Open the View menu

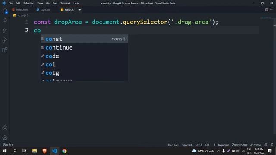point(40,3)
